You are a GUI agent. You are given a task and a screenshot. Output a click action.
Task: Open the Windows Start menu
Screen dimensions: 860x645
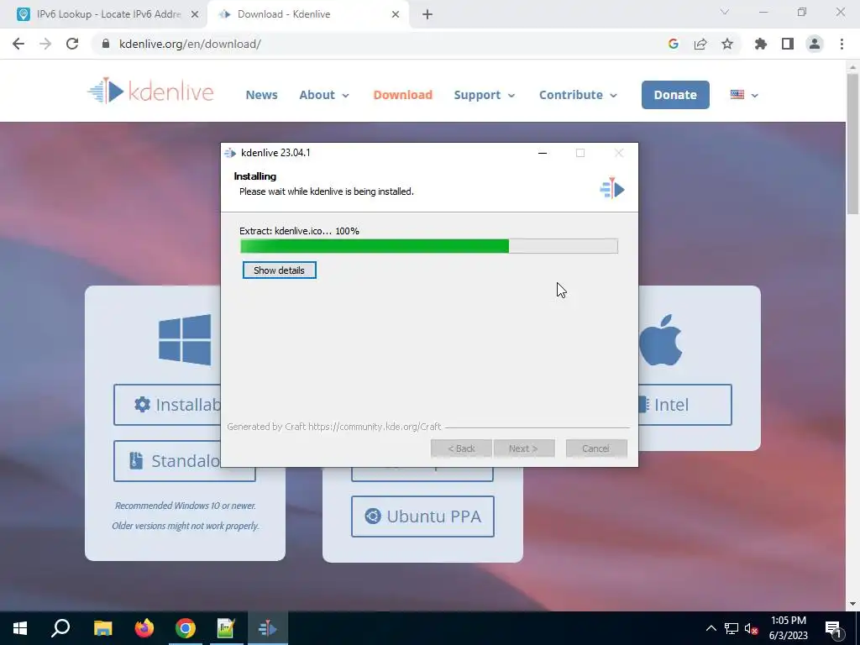coord(20,628)
